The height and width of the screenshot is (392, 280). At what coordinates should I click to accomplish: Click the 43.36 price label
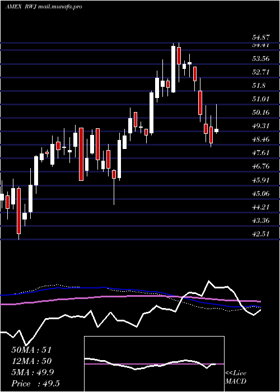(x=261, y=221)
